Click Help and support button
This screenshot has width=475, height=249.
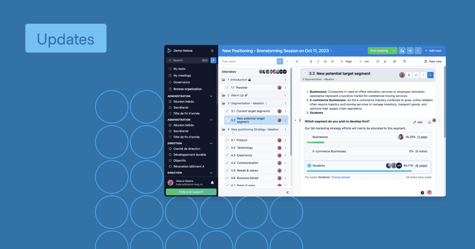click(x=191, y=192)
